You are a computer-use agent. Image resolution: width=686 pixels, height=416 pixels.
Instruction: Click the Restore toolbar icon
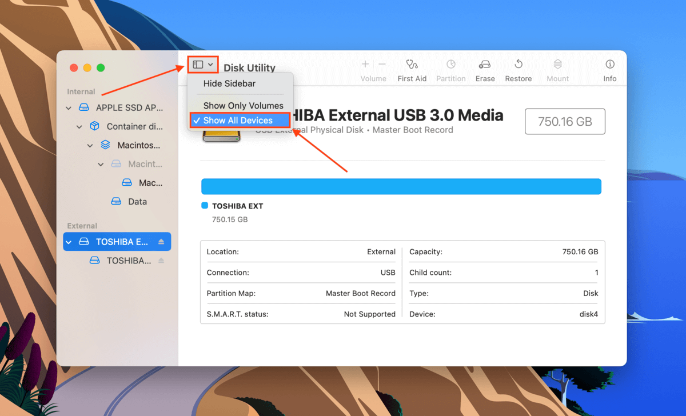(x=519, y=64)
